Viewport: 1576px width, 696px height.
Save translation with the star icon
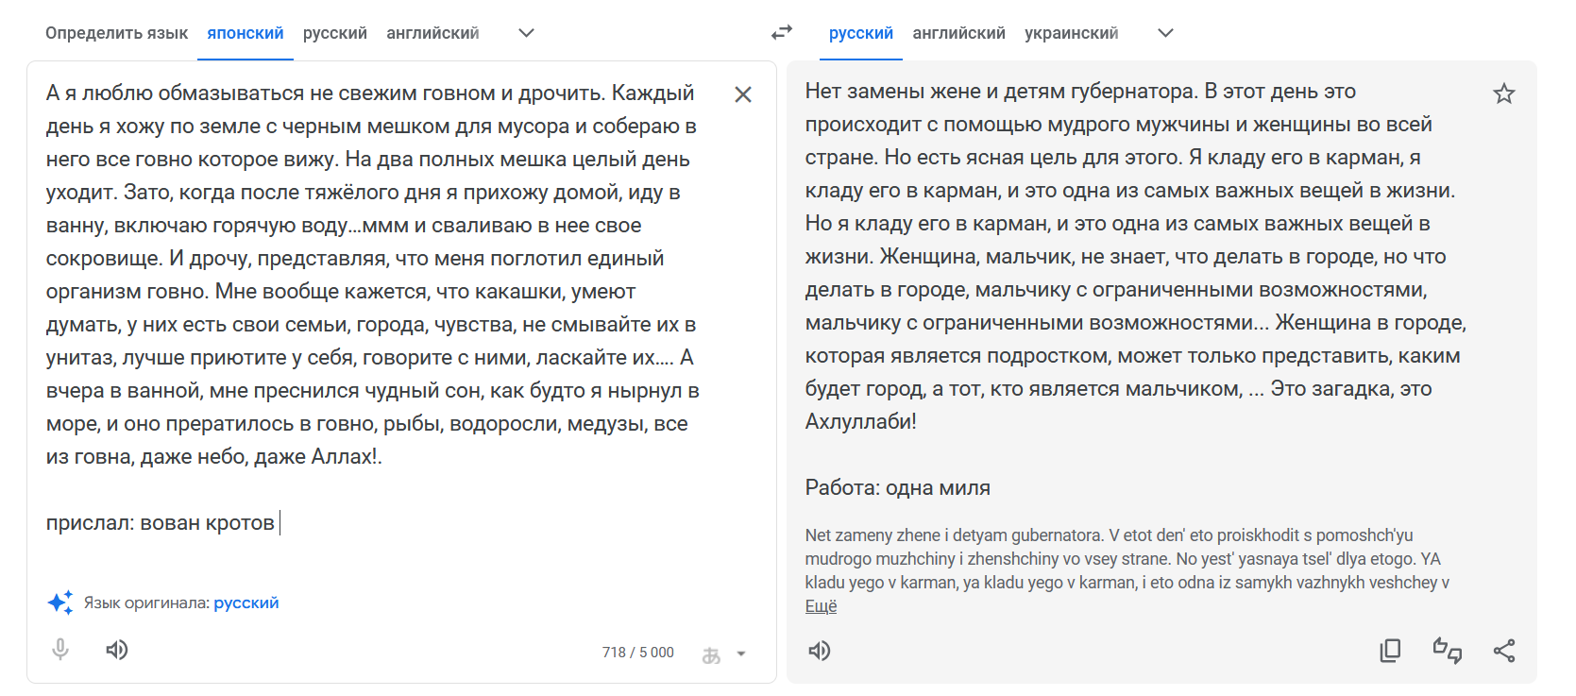1504,93
